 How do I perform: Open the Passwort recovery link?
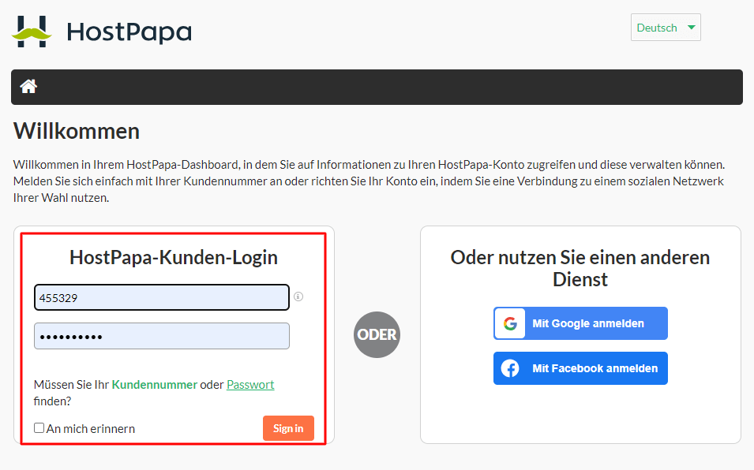[250, 385]
